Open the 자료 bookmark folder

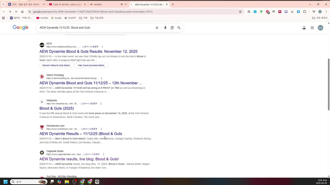coord(83,18)
